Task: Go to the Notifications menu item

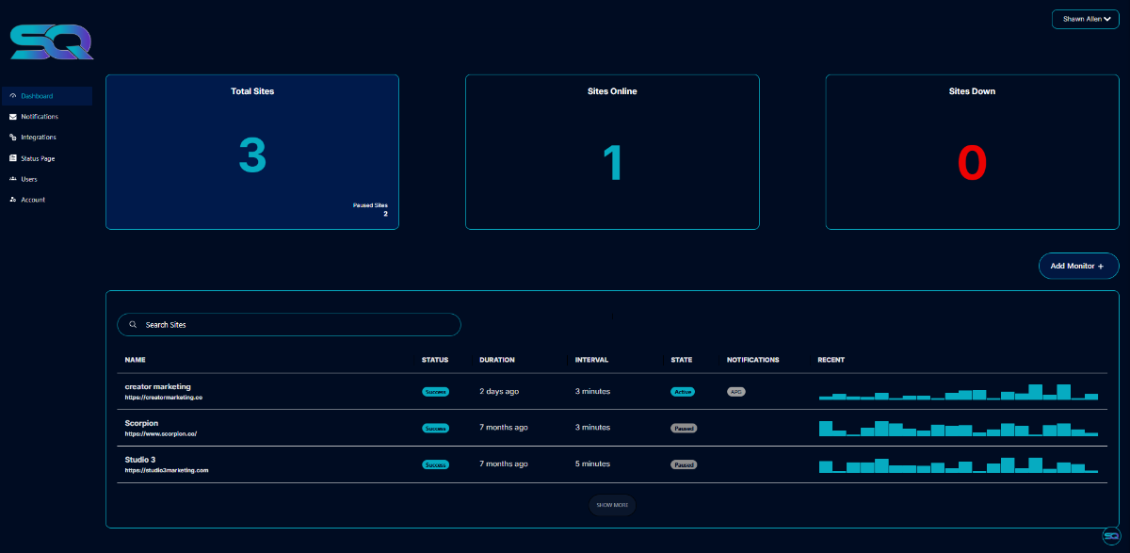Action: (47, 117)
